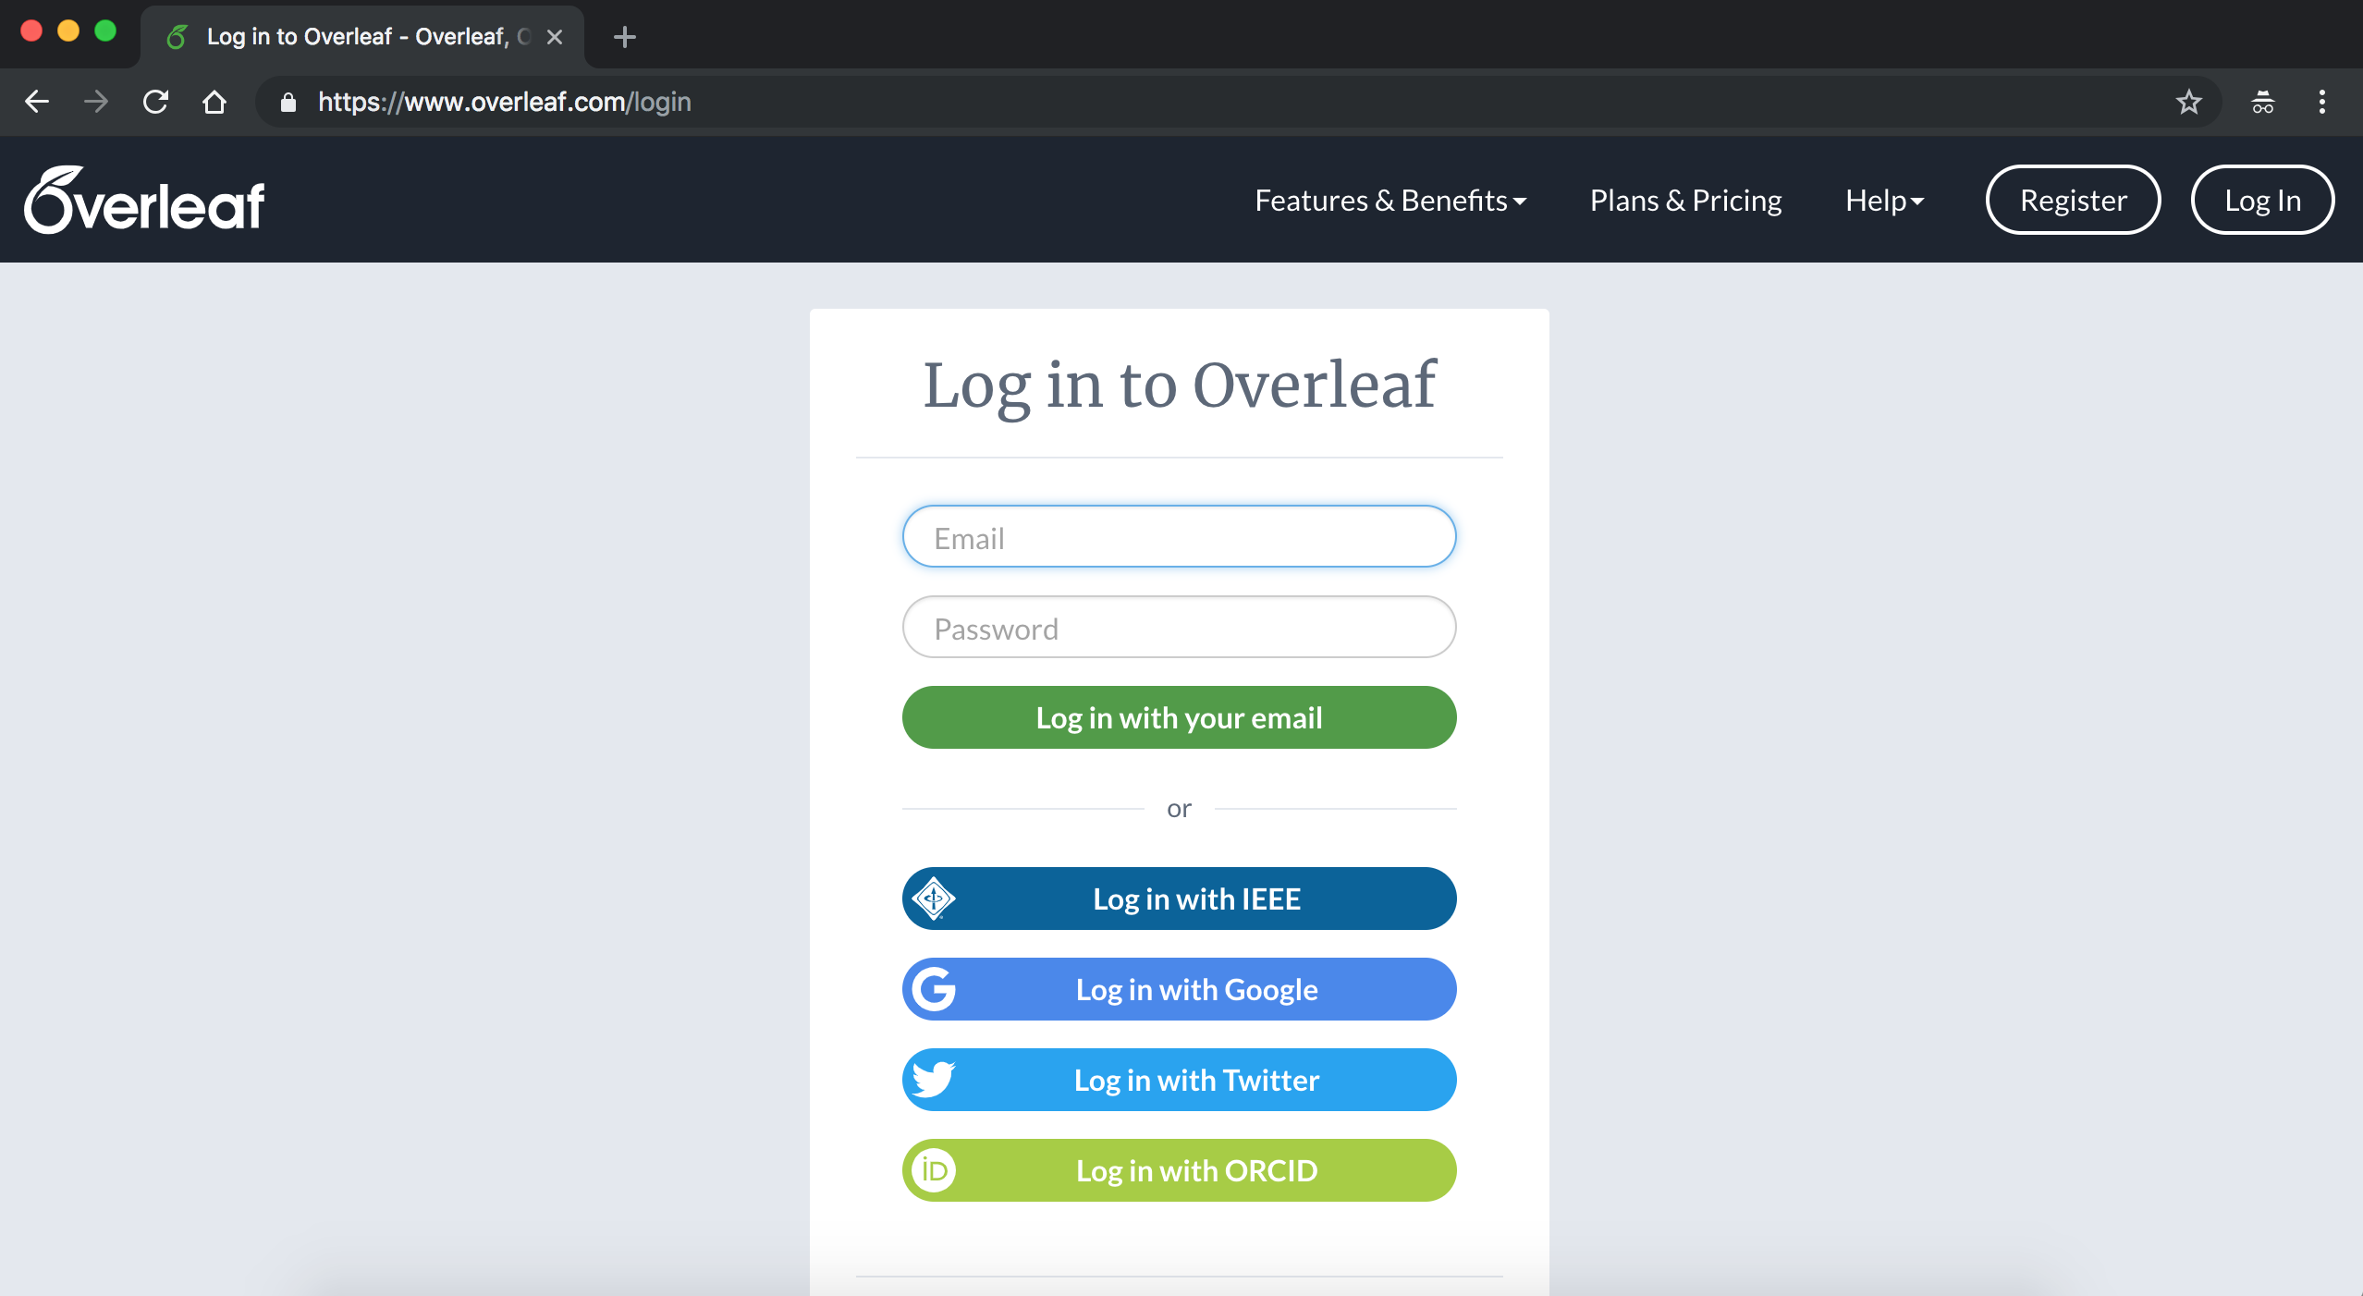Click the bookmark star icon in toolbar
This screenshot has width=2363, height=1296.
point(2189,103)
